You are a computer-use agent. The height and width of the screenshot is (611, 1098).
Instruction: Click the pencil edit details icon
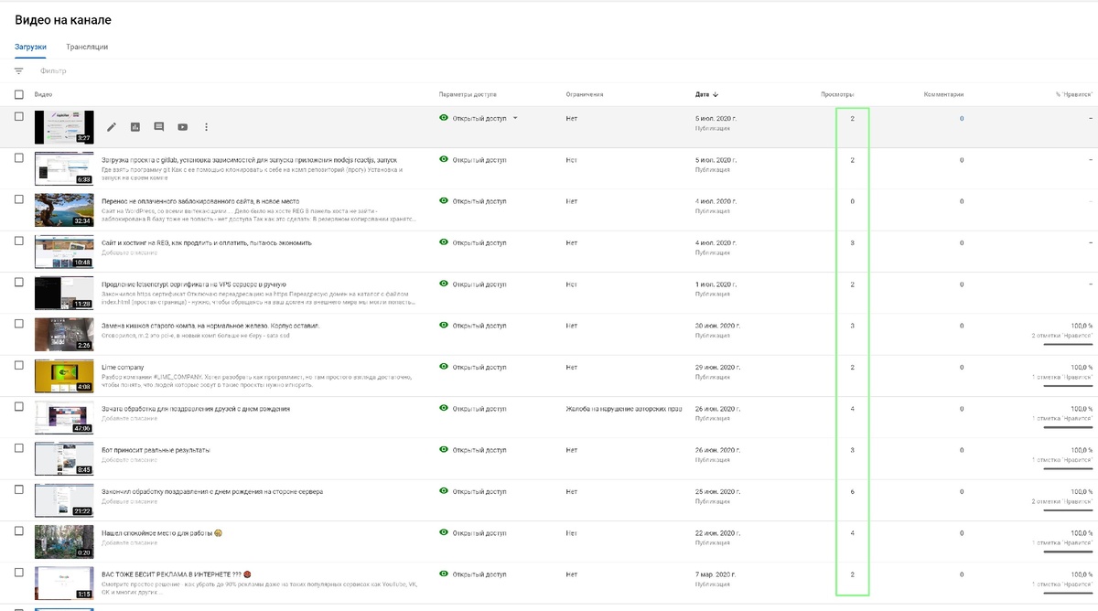coord(112,127)
